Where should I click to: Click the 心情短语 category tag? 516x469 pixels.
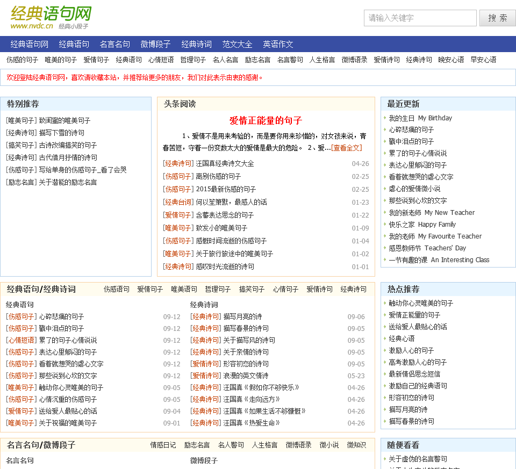pos(21,341)
